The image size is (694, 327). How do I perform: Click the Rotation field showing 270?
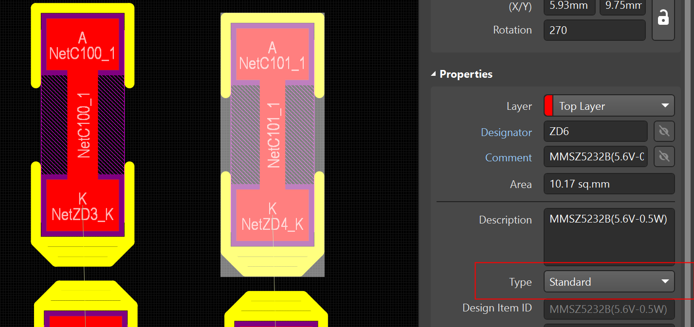594,30
